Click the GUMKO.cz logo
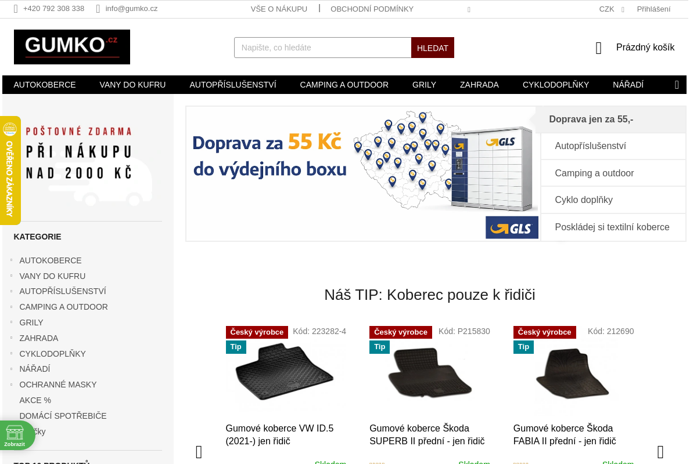 pos(72,47)
